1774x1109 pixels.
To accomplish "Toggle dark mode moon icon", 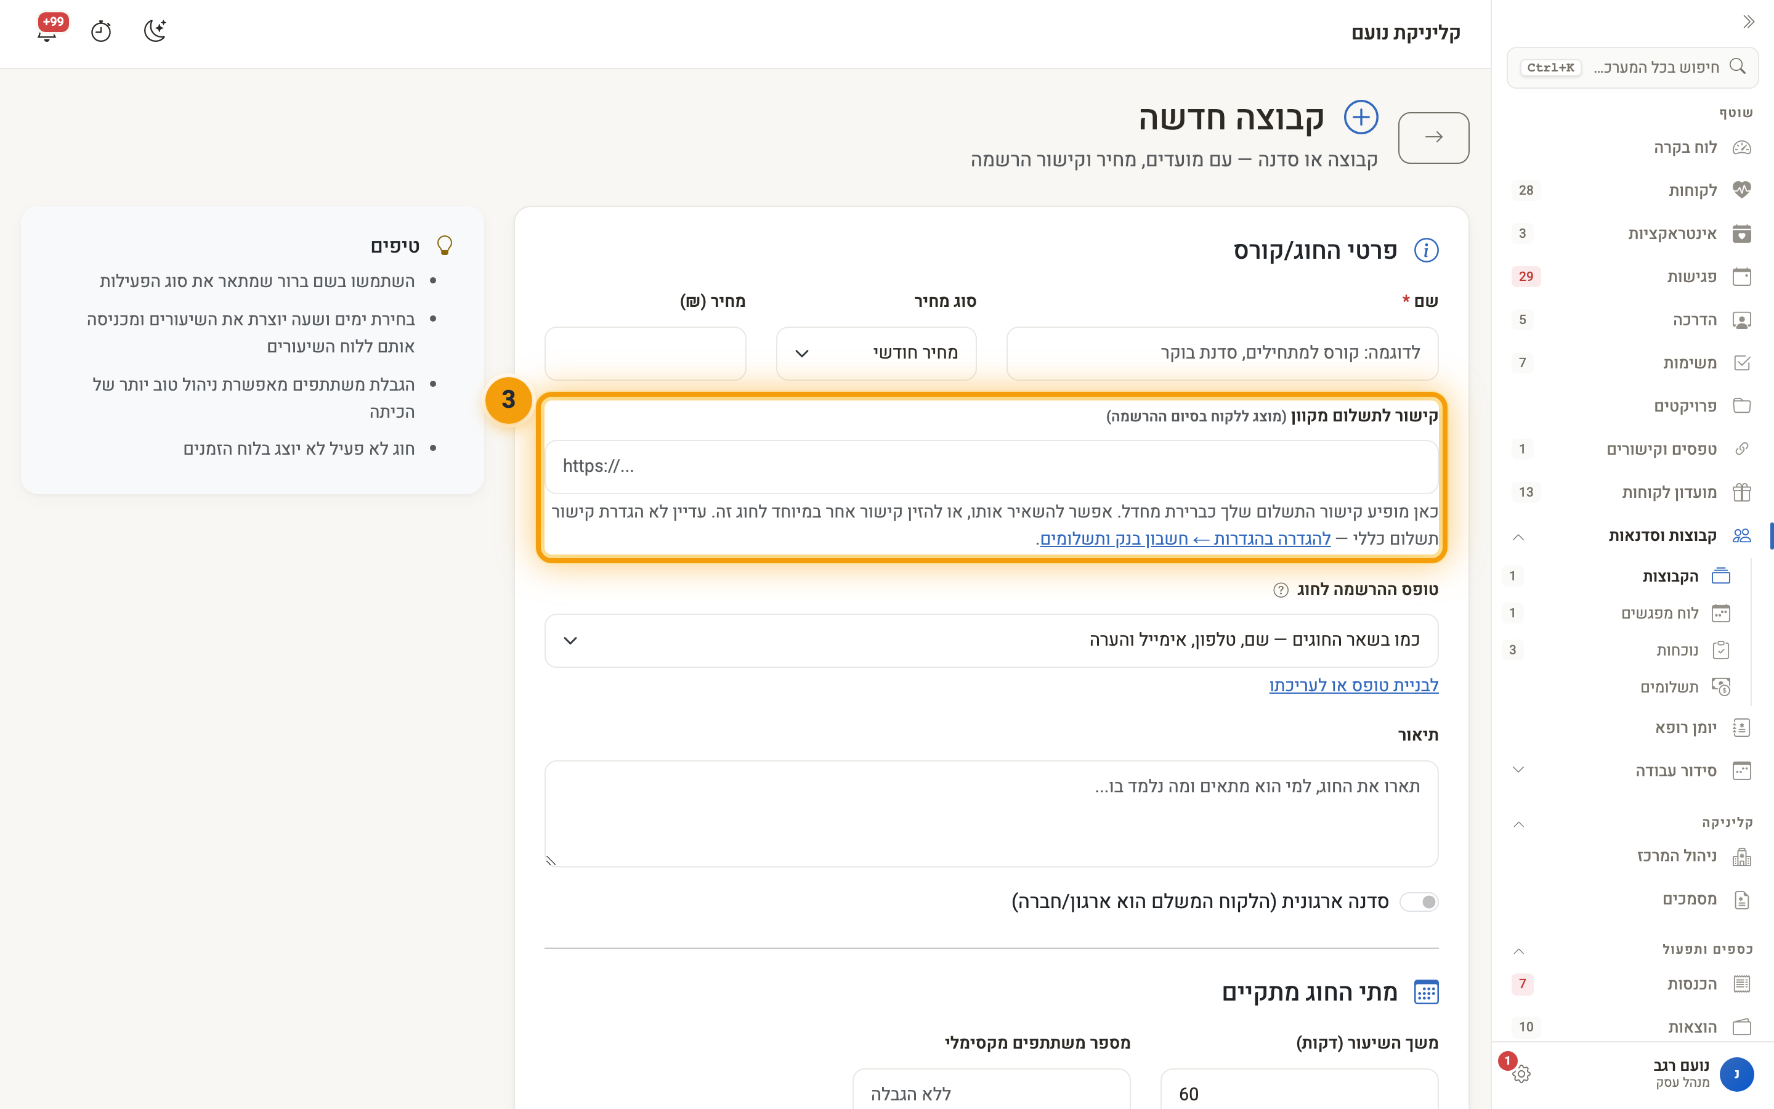I will [155, 31].
